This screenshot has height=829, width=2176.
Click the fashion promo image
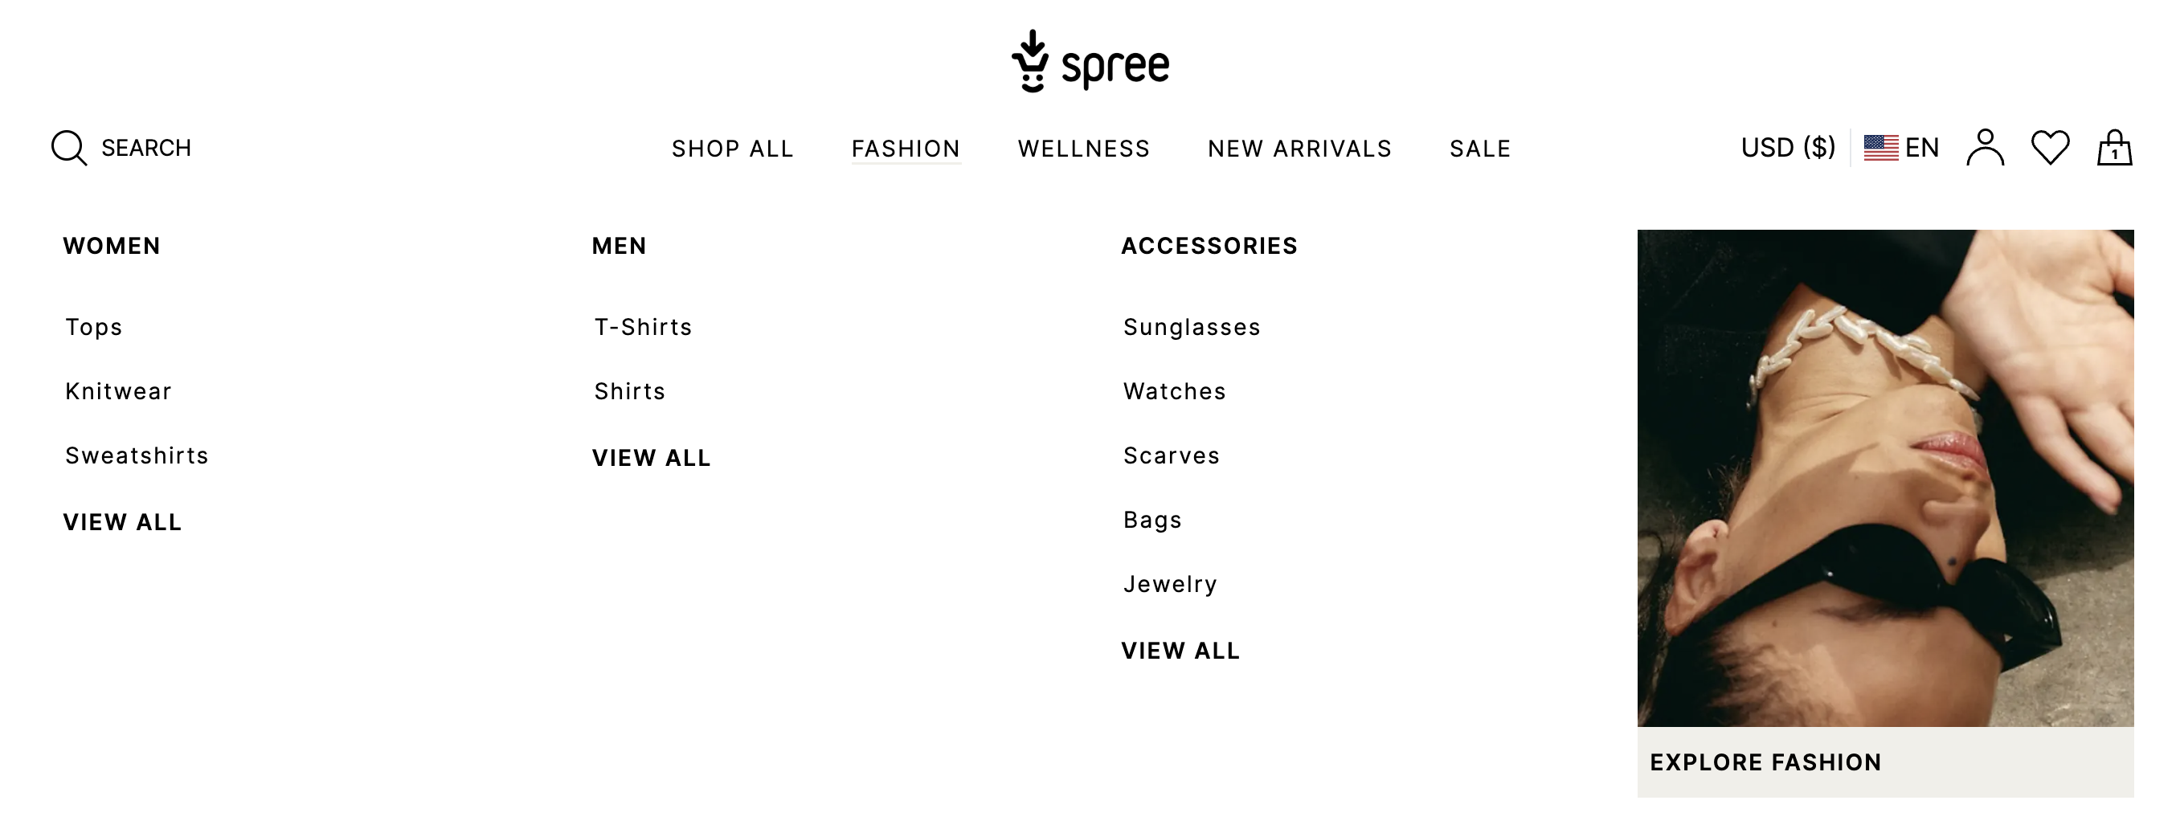(x=1885, y=478)
